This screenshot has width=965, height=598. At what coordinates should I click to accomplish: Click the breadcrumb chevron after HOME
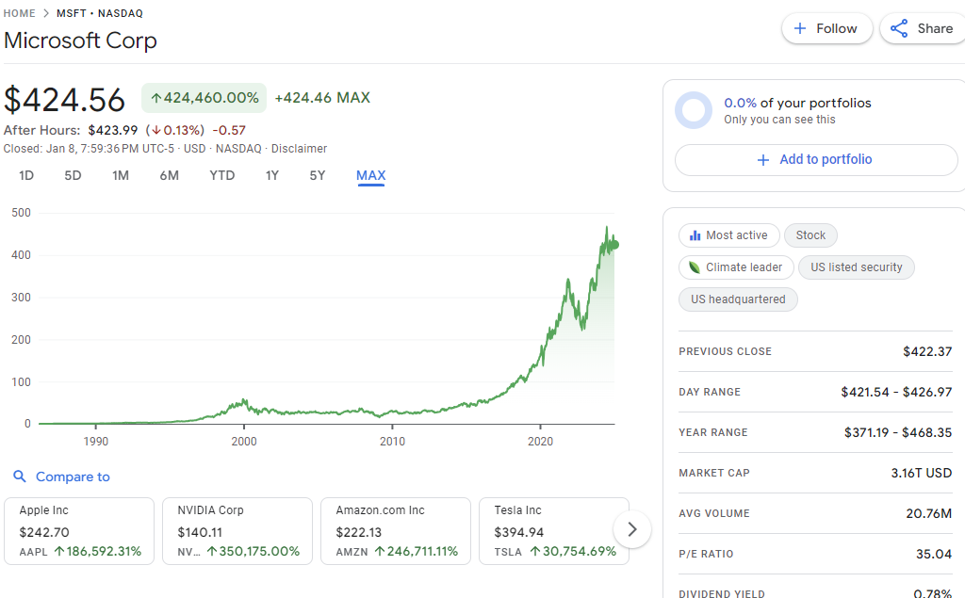(46, 13)
